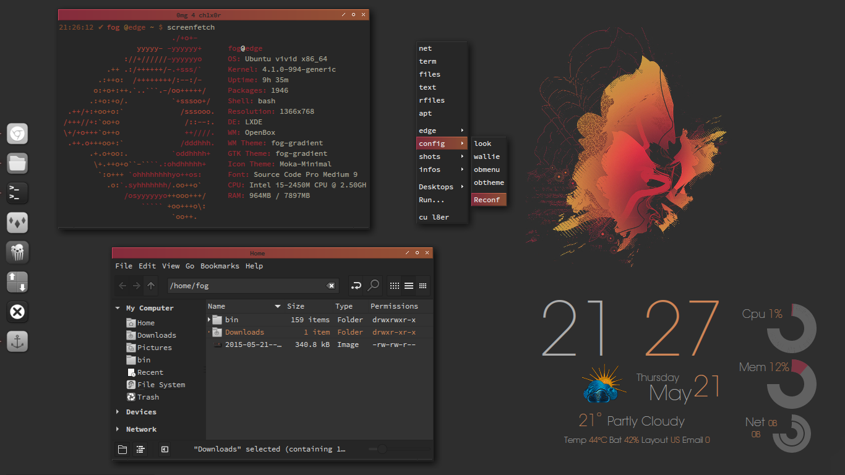Click the anchor dock icon
Image resolution: width=845 pixels, height=475 pixels.
[17, 341]
